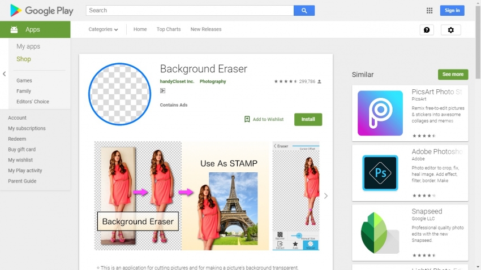Open the Top Charts tab
The width and height of the screenshot is (481, 270).
click(169, 29)
